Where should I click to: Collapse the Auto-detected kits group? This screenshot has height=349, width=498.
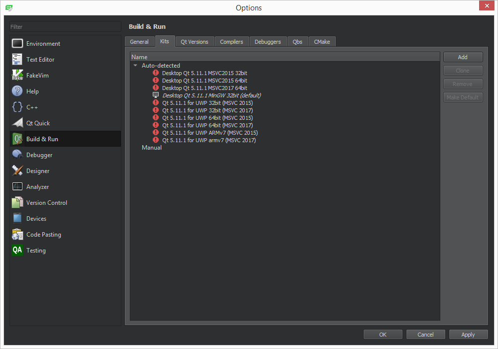pyautogui.click(x=135, y=66)
